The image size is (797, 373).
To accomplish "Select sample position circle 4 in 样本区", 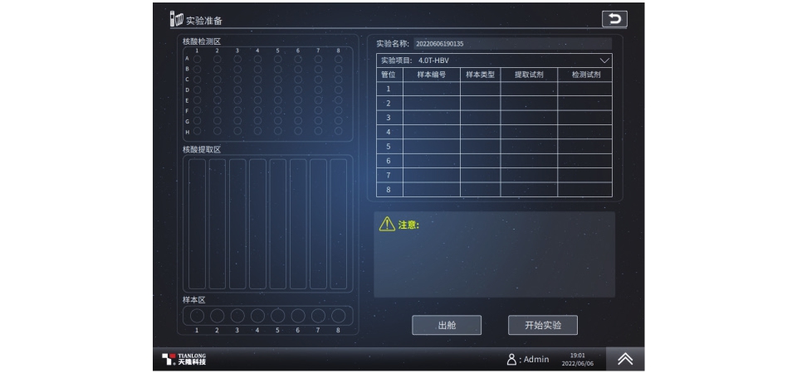I will (x=257, y=315).
